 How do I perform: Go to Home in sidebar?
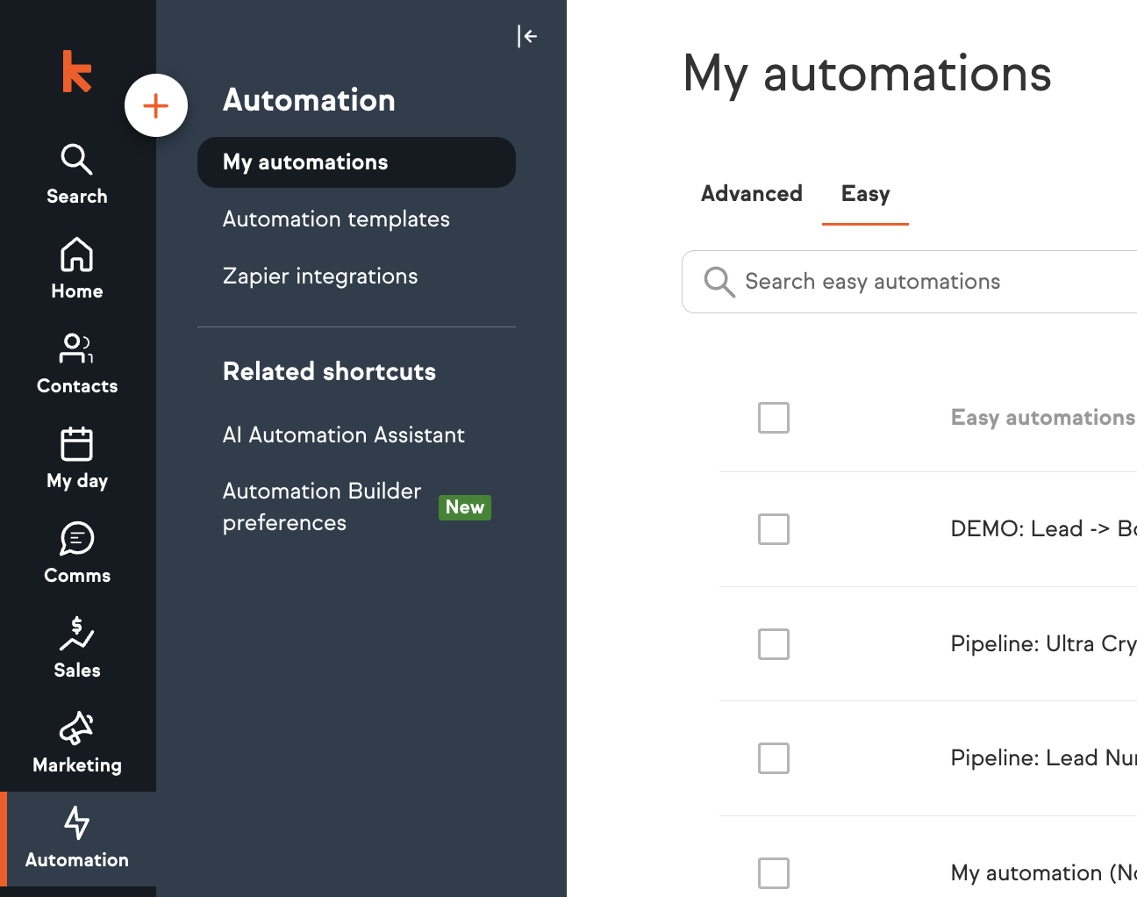click(x=77, y=269)
